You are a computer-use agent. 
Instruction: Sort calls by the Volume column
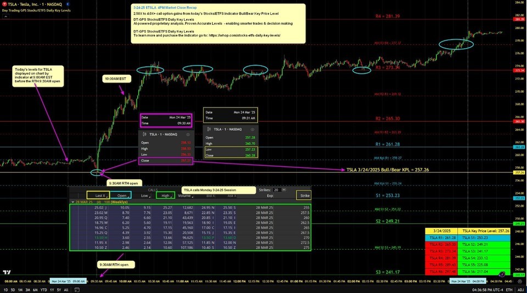coord(185,195)
